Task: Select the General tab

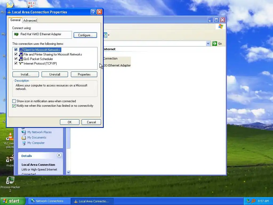Action: [x=15, y=20]
